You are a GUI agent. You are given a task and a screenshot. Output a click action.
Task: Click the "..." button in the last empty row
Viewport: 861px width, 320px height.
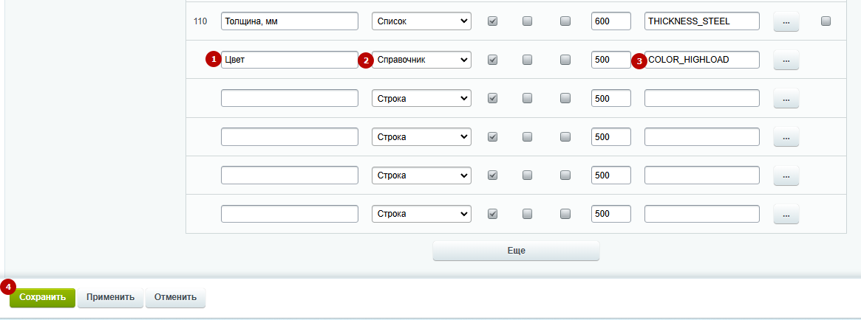point(786,214)
